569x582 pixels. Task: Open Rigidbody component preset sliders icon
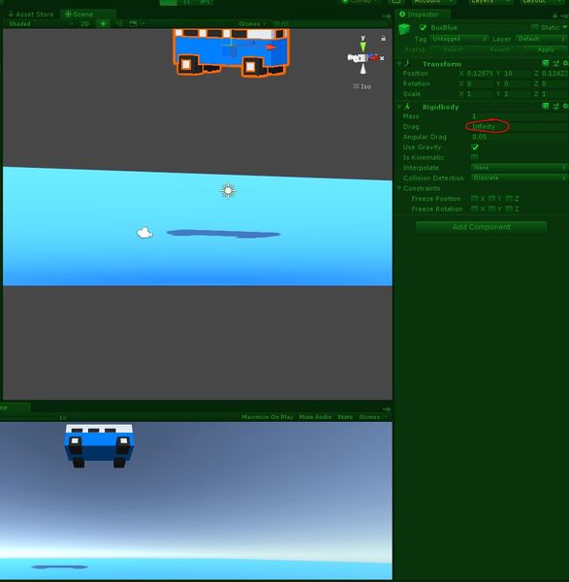pos(555,107)
